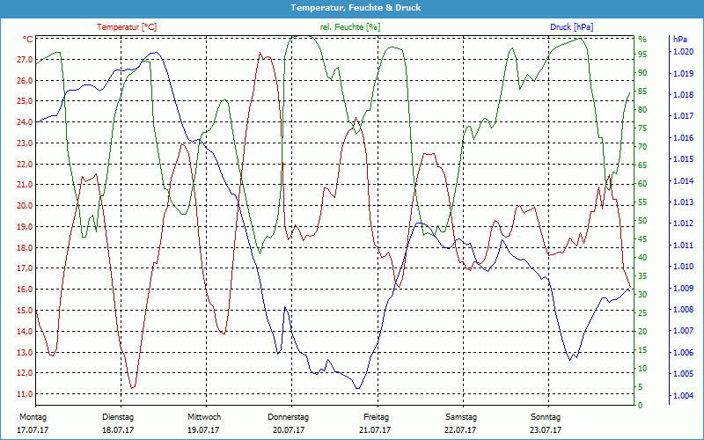Click the '1.012' pressure axis value
The image size is (704, 440).
tap(683, 224)
